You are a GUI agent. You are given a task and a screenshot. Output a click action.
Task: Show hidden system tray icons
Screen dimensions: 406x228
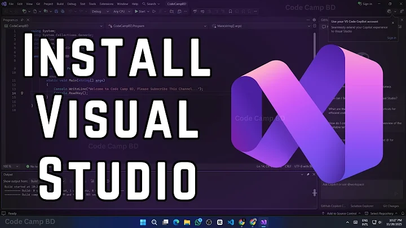347,222
